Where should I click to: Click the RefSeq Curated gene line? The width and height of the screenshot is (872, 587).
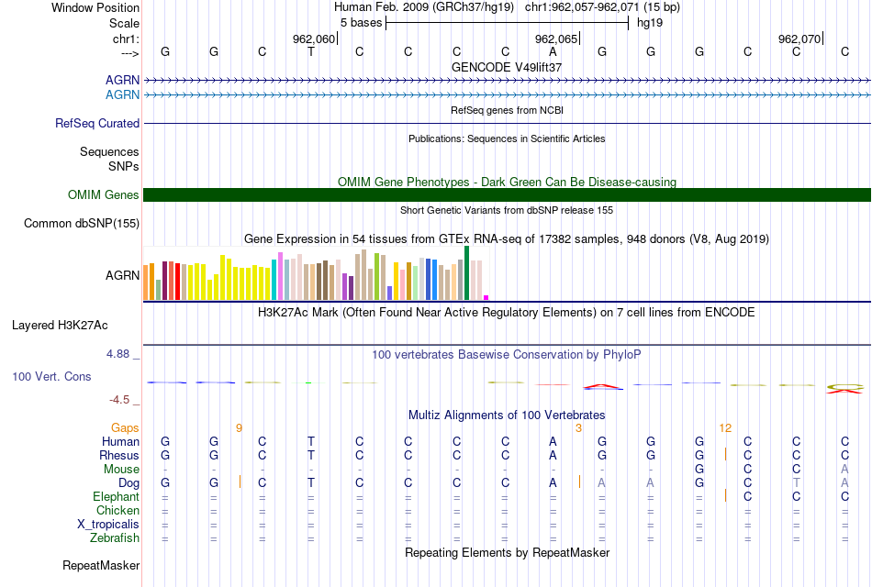point(507,124)
